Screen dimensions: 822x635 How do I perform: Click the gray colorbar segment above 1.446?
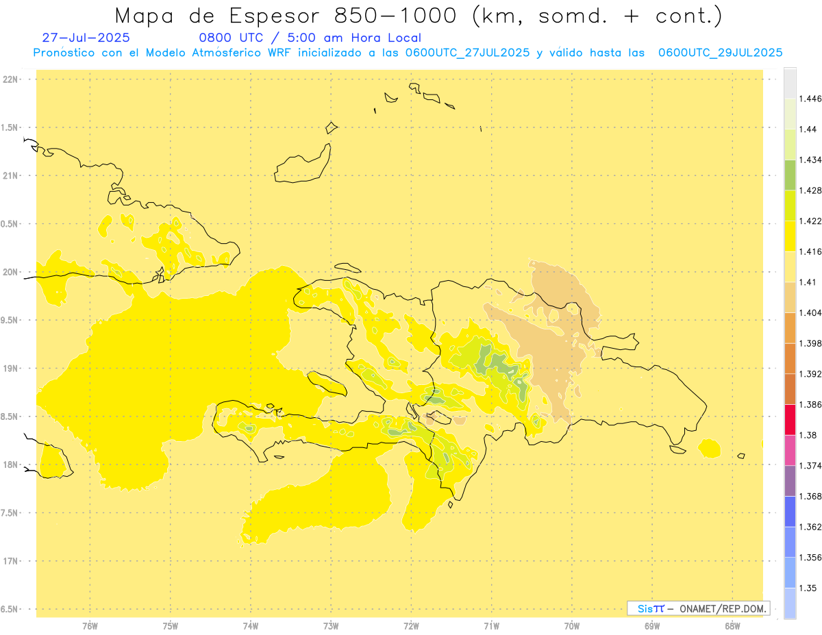click(790, 84)
